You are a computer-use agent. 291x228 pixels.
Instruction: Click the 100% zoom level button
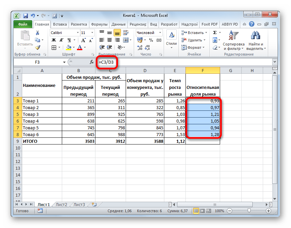(x=219, y=211)
